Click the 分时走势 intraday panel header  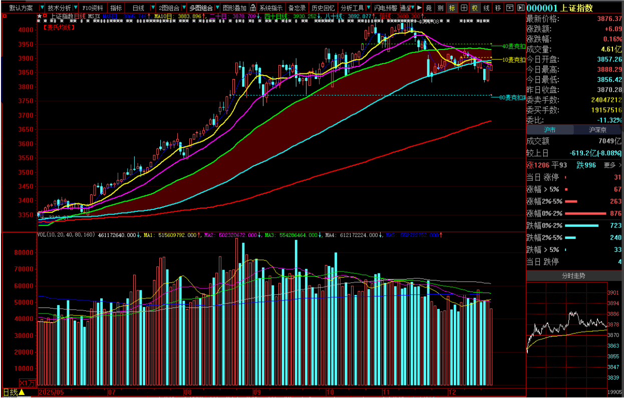575,275
